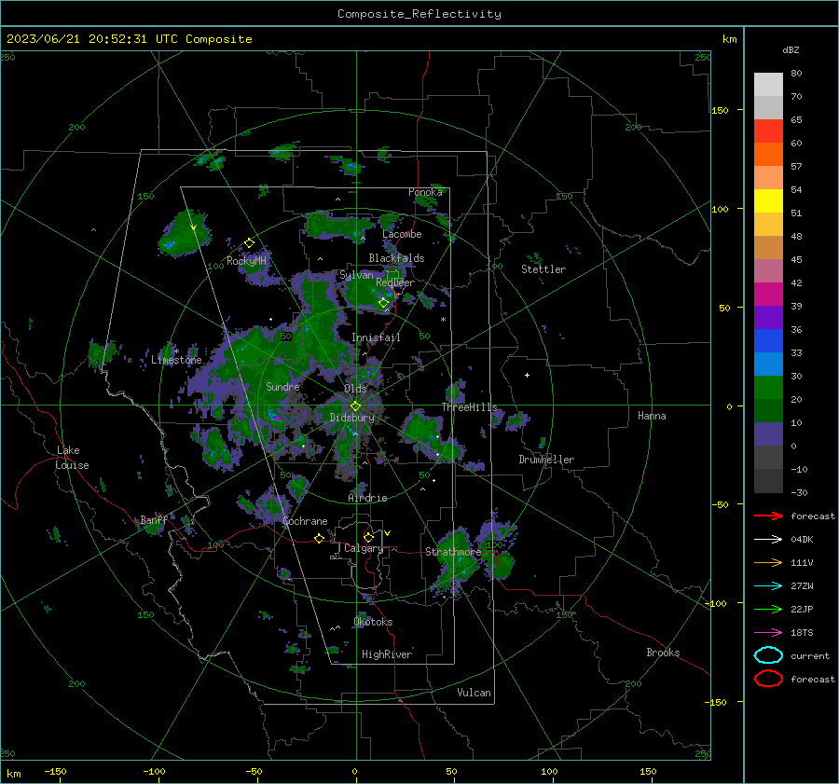Click the yellow diamond marker below Cochrane
839x784 pixels.
click(320, 538)
